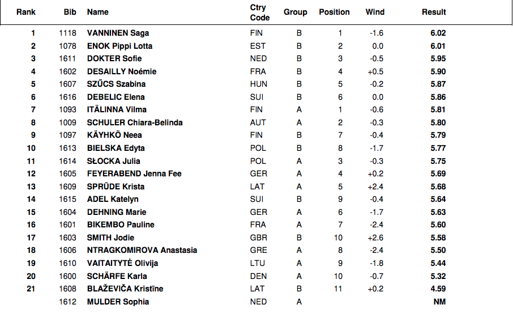The image size is (513, 313).
Task: Click the +2.4 wind value for SPRŪDE Krista
Action: (376, 187)
